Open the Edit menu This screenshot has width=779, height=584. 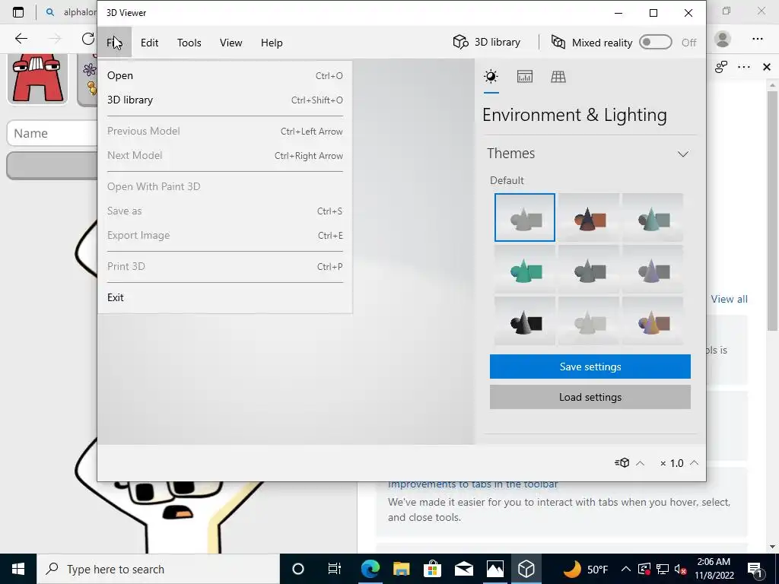[149, 43]
